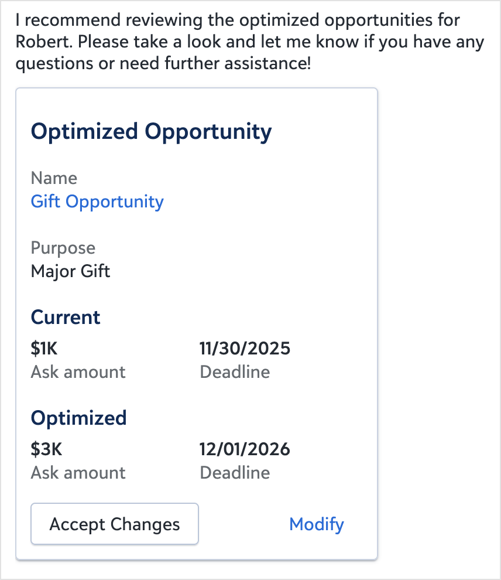501x580 pixels.
Task: Select the optimized $3K ask amount
Action: click(46, 449)
